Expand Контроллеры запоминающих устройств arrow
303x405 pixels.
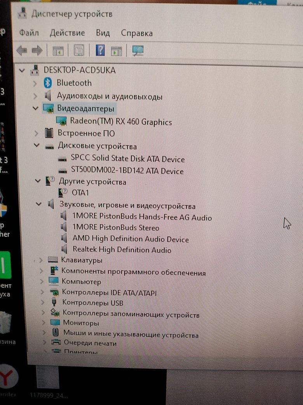pos(43,313)
